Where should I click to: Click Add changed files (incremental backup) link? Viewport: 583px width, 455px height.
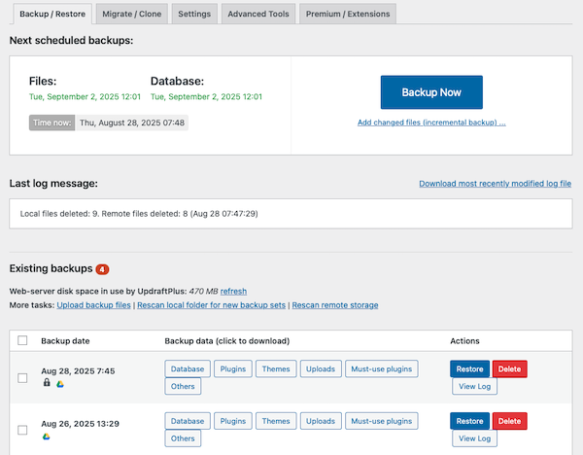pos(431,122)
